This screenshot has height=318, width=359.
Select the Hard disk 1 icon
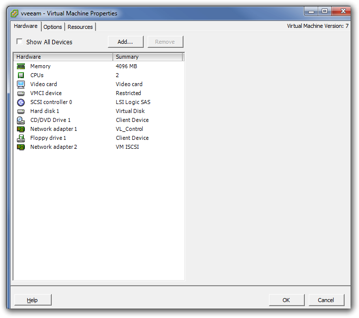point(21,111)
